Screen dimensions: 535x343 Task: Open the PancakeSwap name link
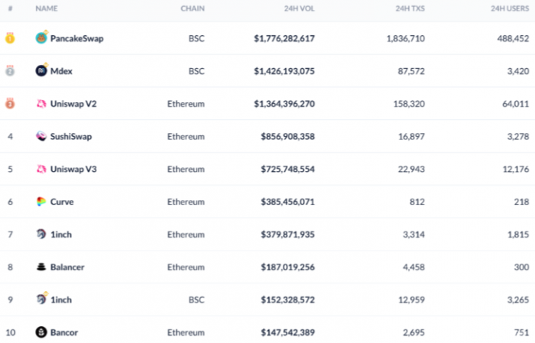(x=77, y=38)
